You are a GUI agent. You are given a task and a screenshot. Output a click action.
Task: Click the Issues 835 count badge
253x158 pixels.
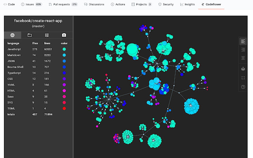point(38,4)
